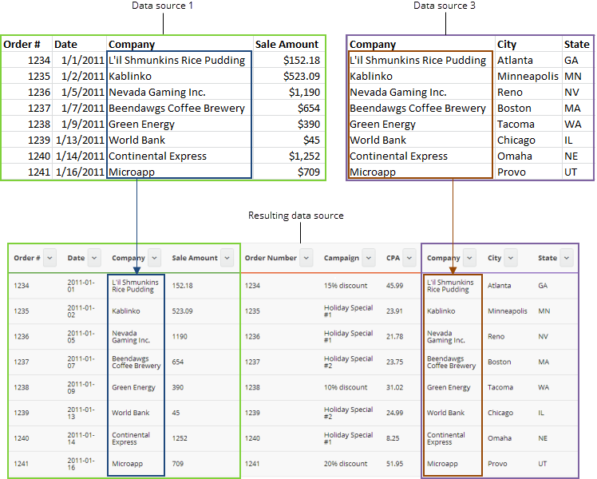597x479 pixels.
Task: Expand the City column dropdown
Action: pos(510,258)
